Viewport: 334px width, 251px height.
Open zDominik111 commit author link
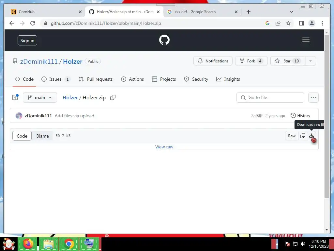tap(38, 116)
